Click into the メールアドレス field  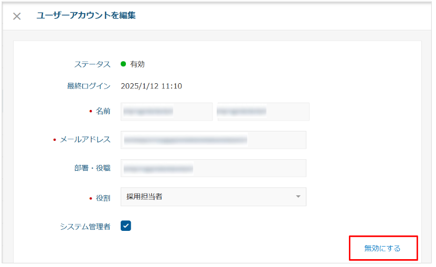[213, 140]
